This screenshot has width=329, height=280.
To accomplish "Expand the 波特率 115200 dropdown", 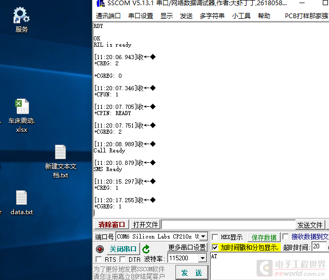I will coord(202,258).
